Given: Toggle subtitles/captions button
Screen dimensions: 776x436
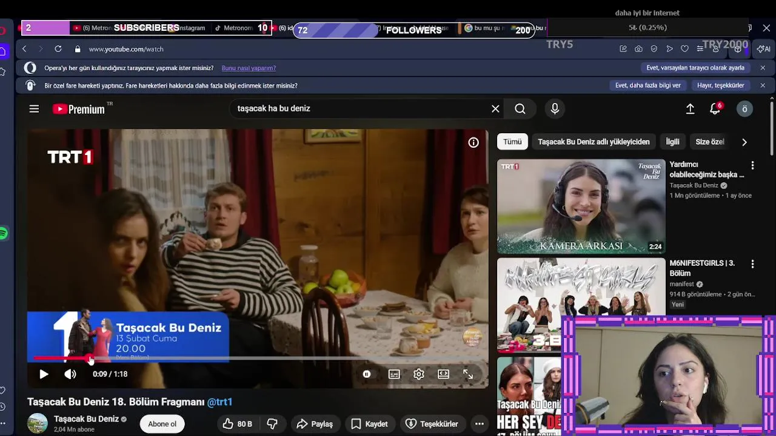Looking at the screenshot, I should [x=394, y=374].
